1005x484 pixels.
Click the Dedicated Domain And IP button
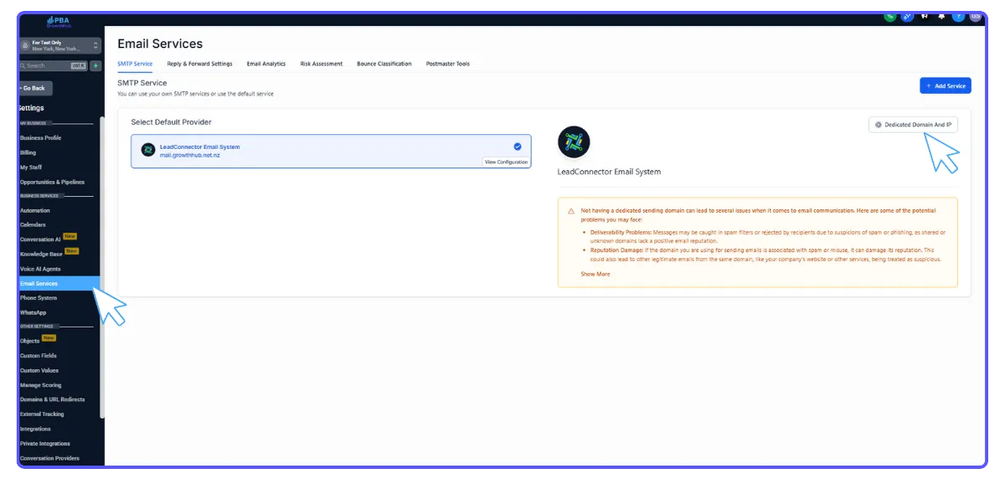pos(913,125)
